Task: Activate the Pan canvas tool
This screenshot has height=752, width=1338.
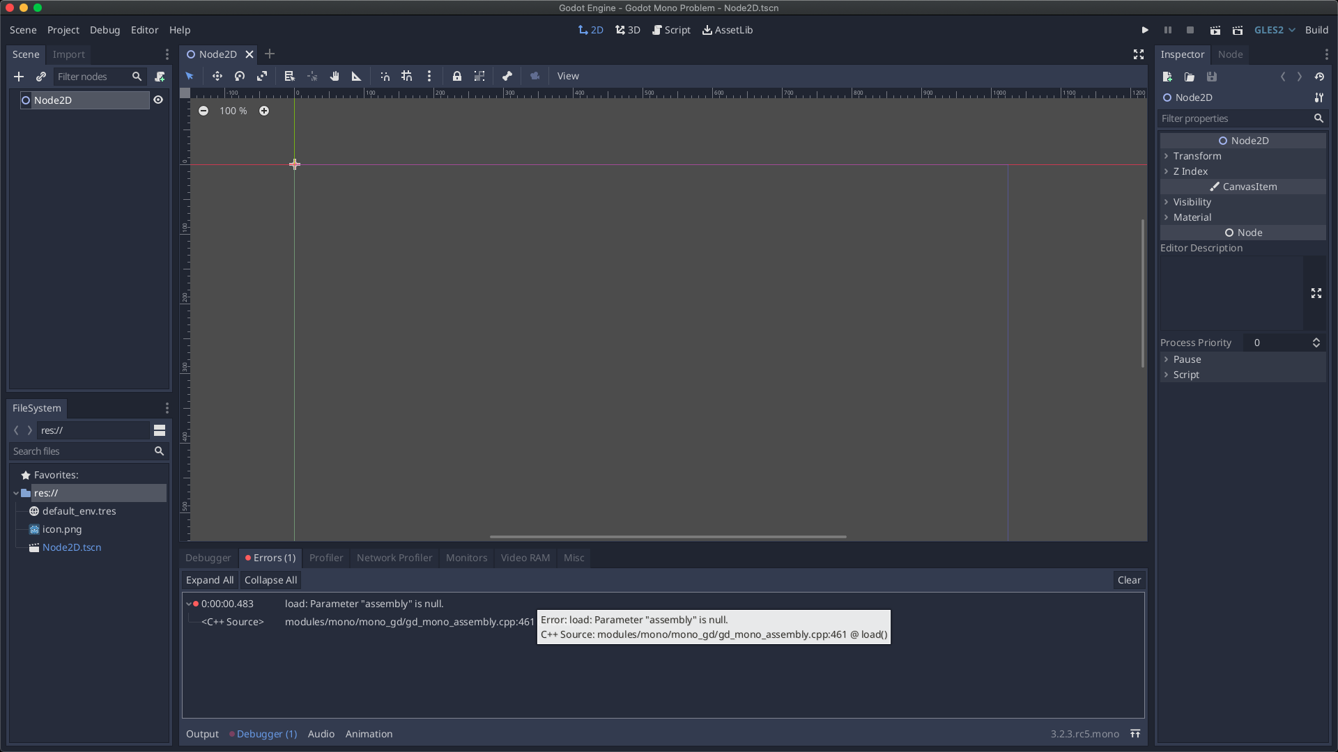Action: pyautogui.click(x=334, y=77)
